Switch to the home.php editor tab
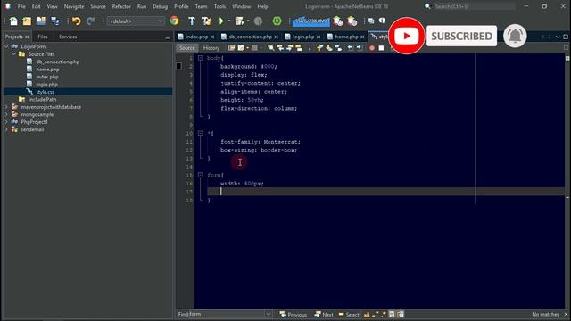571x321 pixels. pyautogui.click(x=346, y=37)
